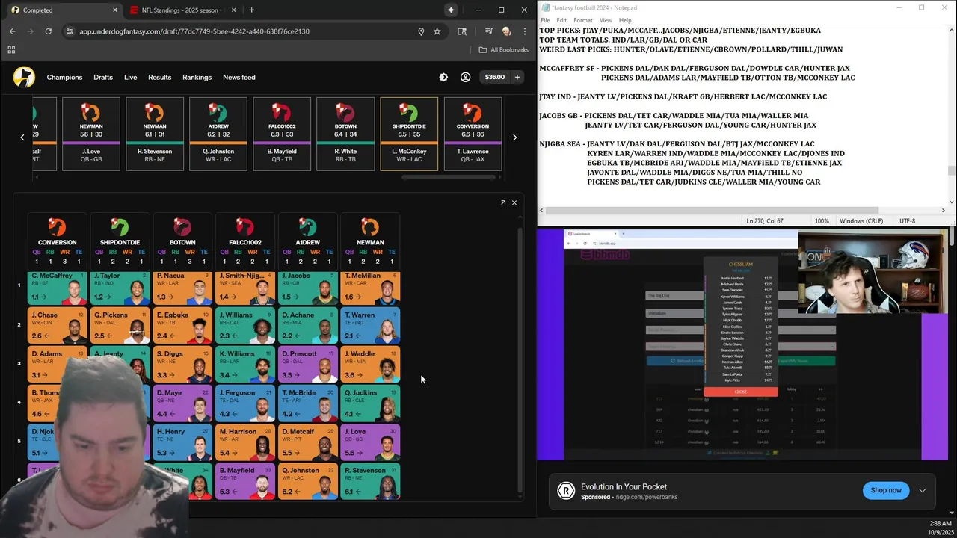
Task: Toggle the dark mode theme icon
Action: click(443, 77)
